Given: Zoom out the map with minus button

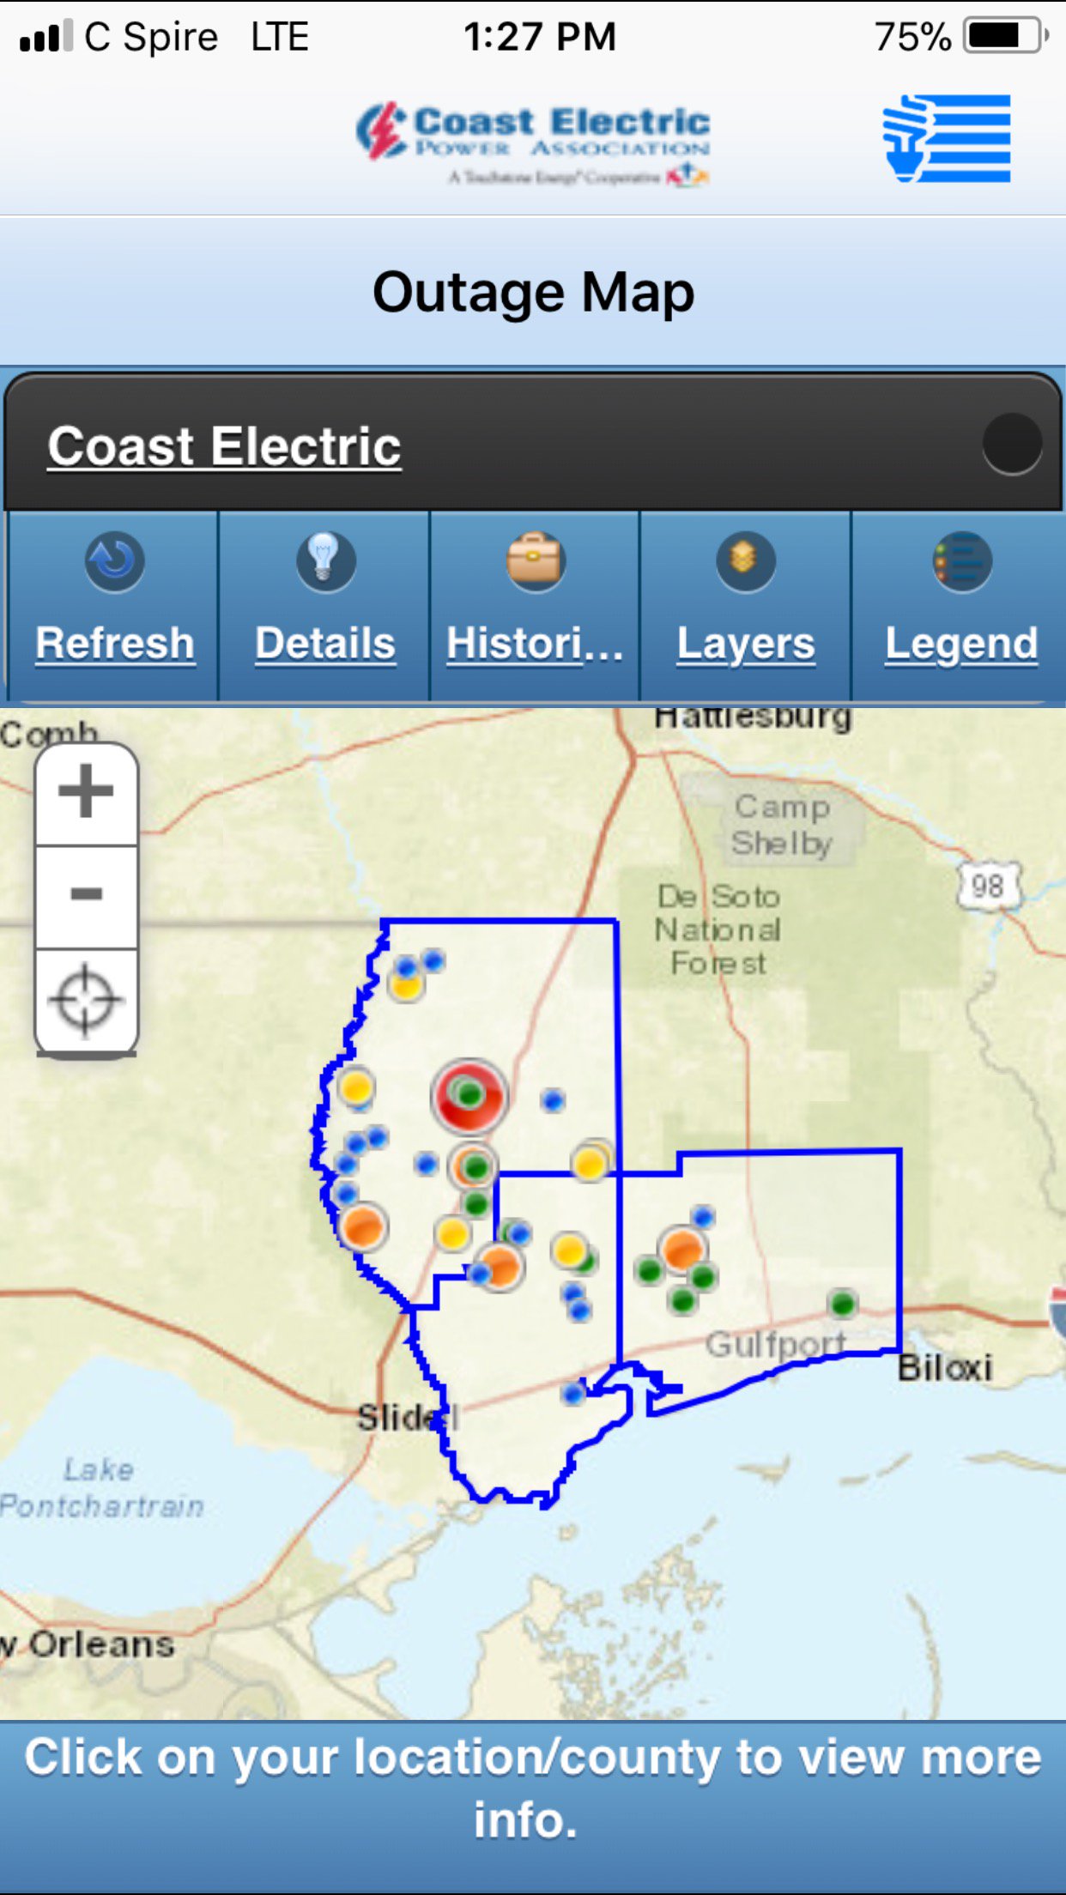Looking at the screenshot, I should click(x=86, y=896).
